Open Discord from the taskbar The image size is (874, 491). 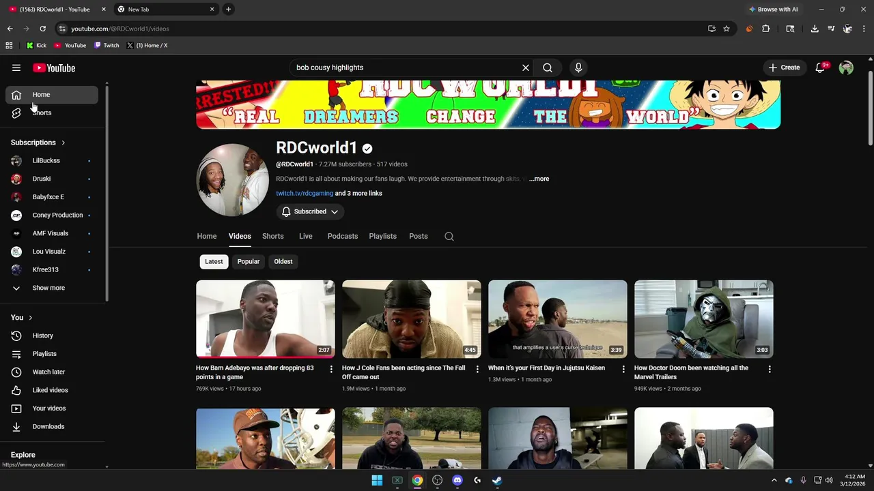pos(457,480)
